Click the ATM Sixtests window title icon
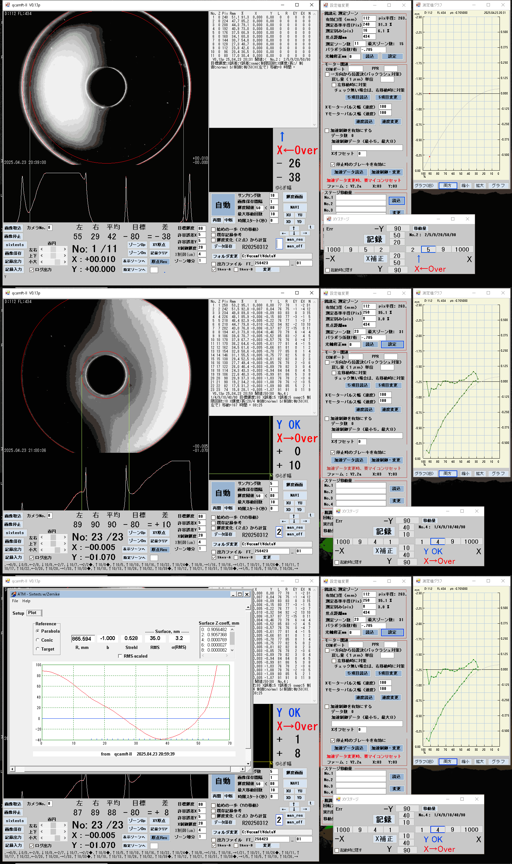The height and width of the screenshot is (864, 512). [14, 594]
